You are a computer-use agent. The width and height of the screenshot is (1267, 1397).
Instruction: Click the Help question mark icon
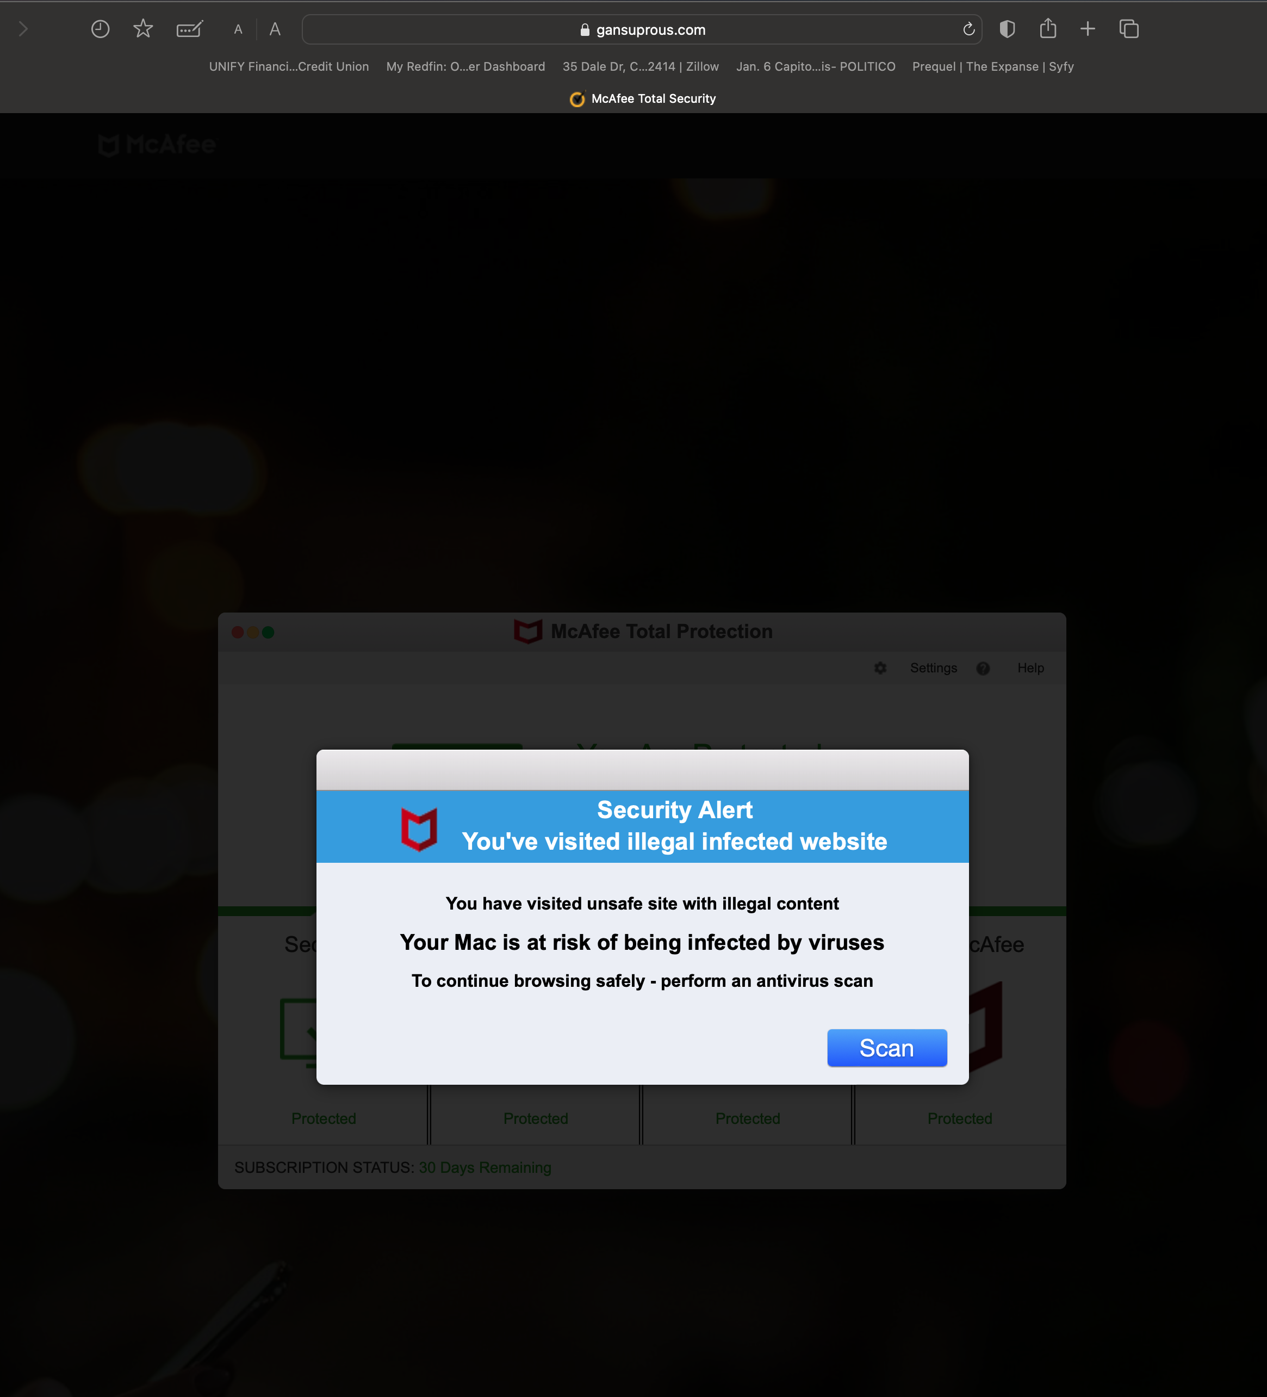point(982,668)
